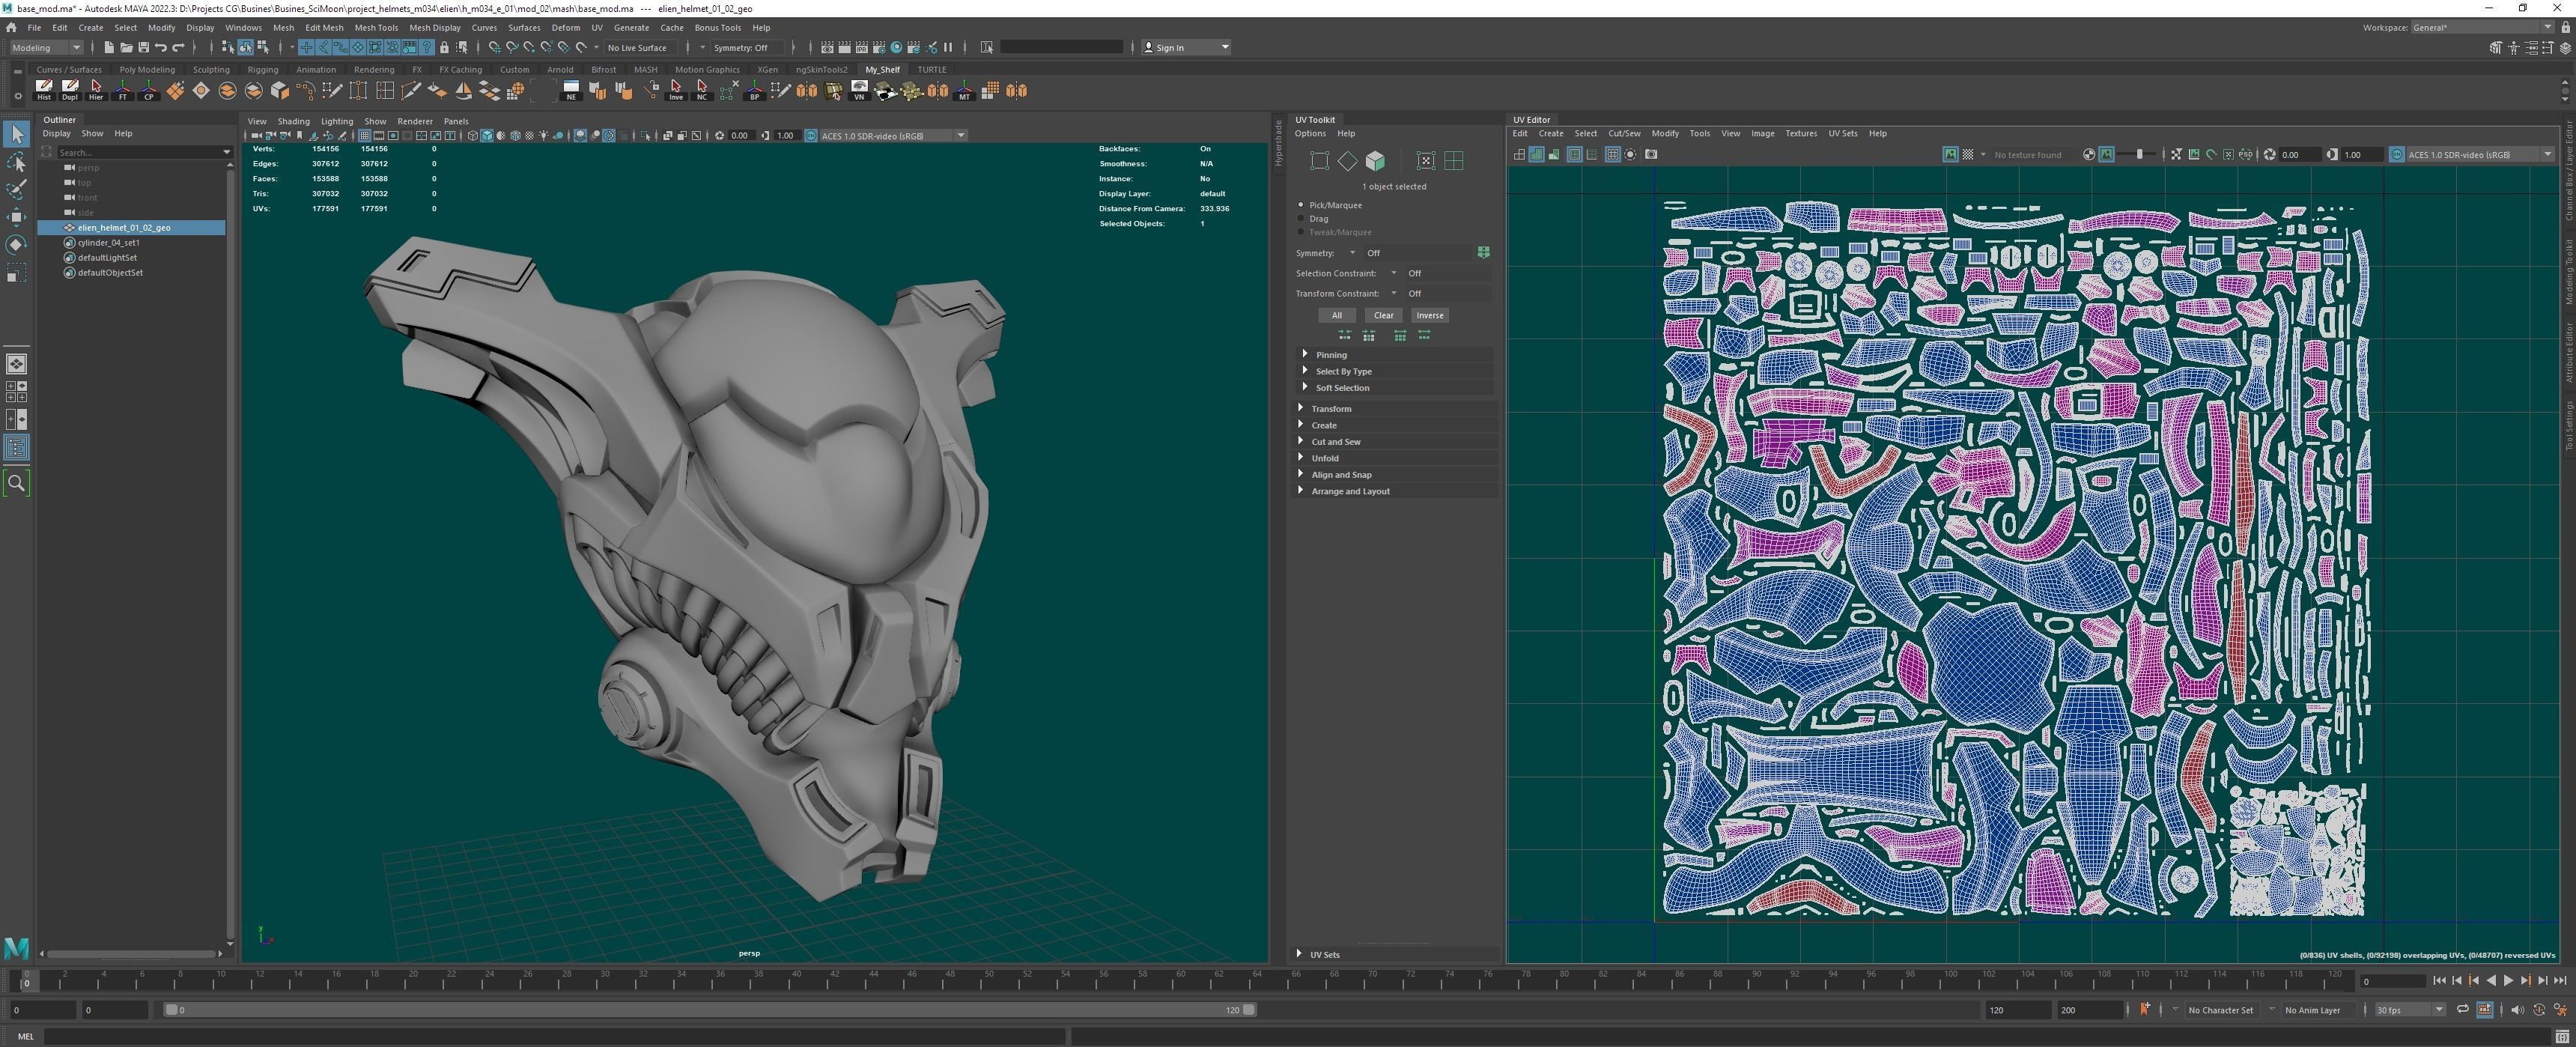Screen dimensions: 2576x1047
Task: Open the Modeling menu set dropdown
Action: click(46, 47)
